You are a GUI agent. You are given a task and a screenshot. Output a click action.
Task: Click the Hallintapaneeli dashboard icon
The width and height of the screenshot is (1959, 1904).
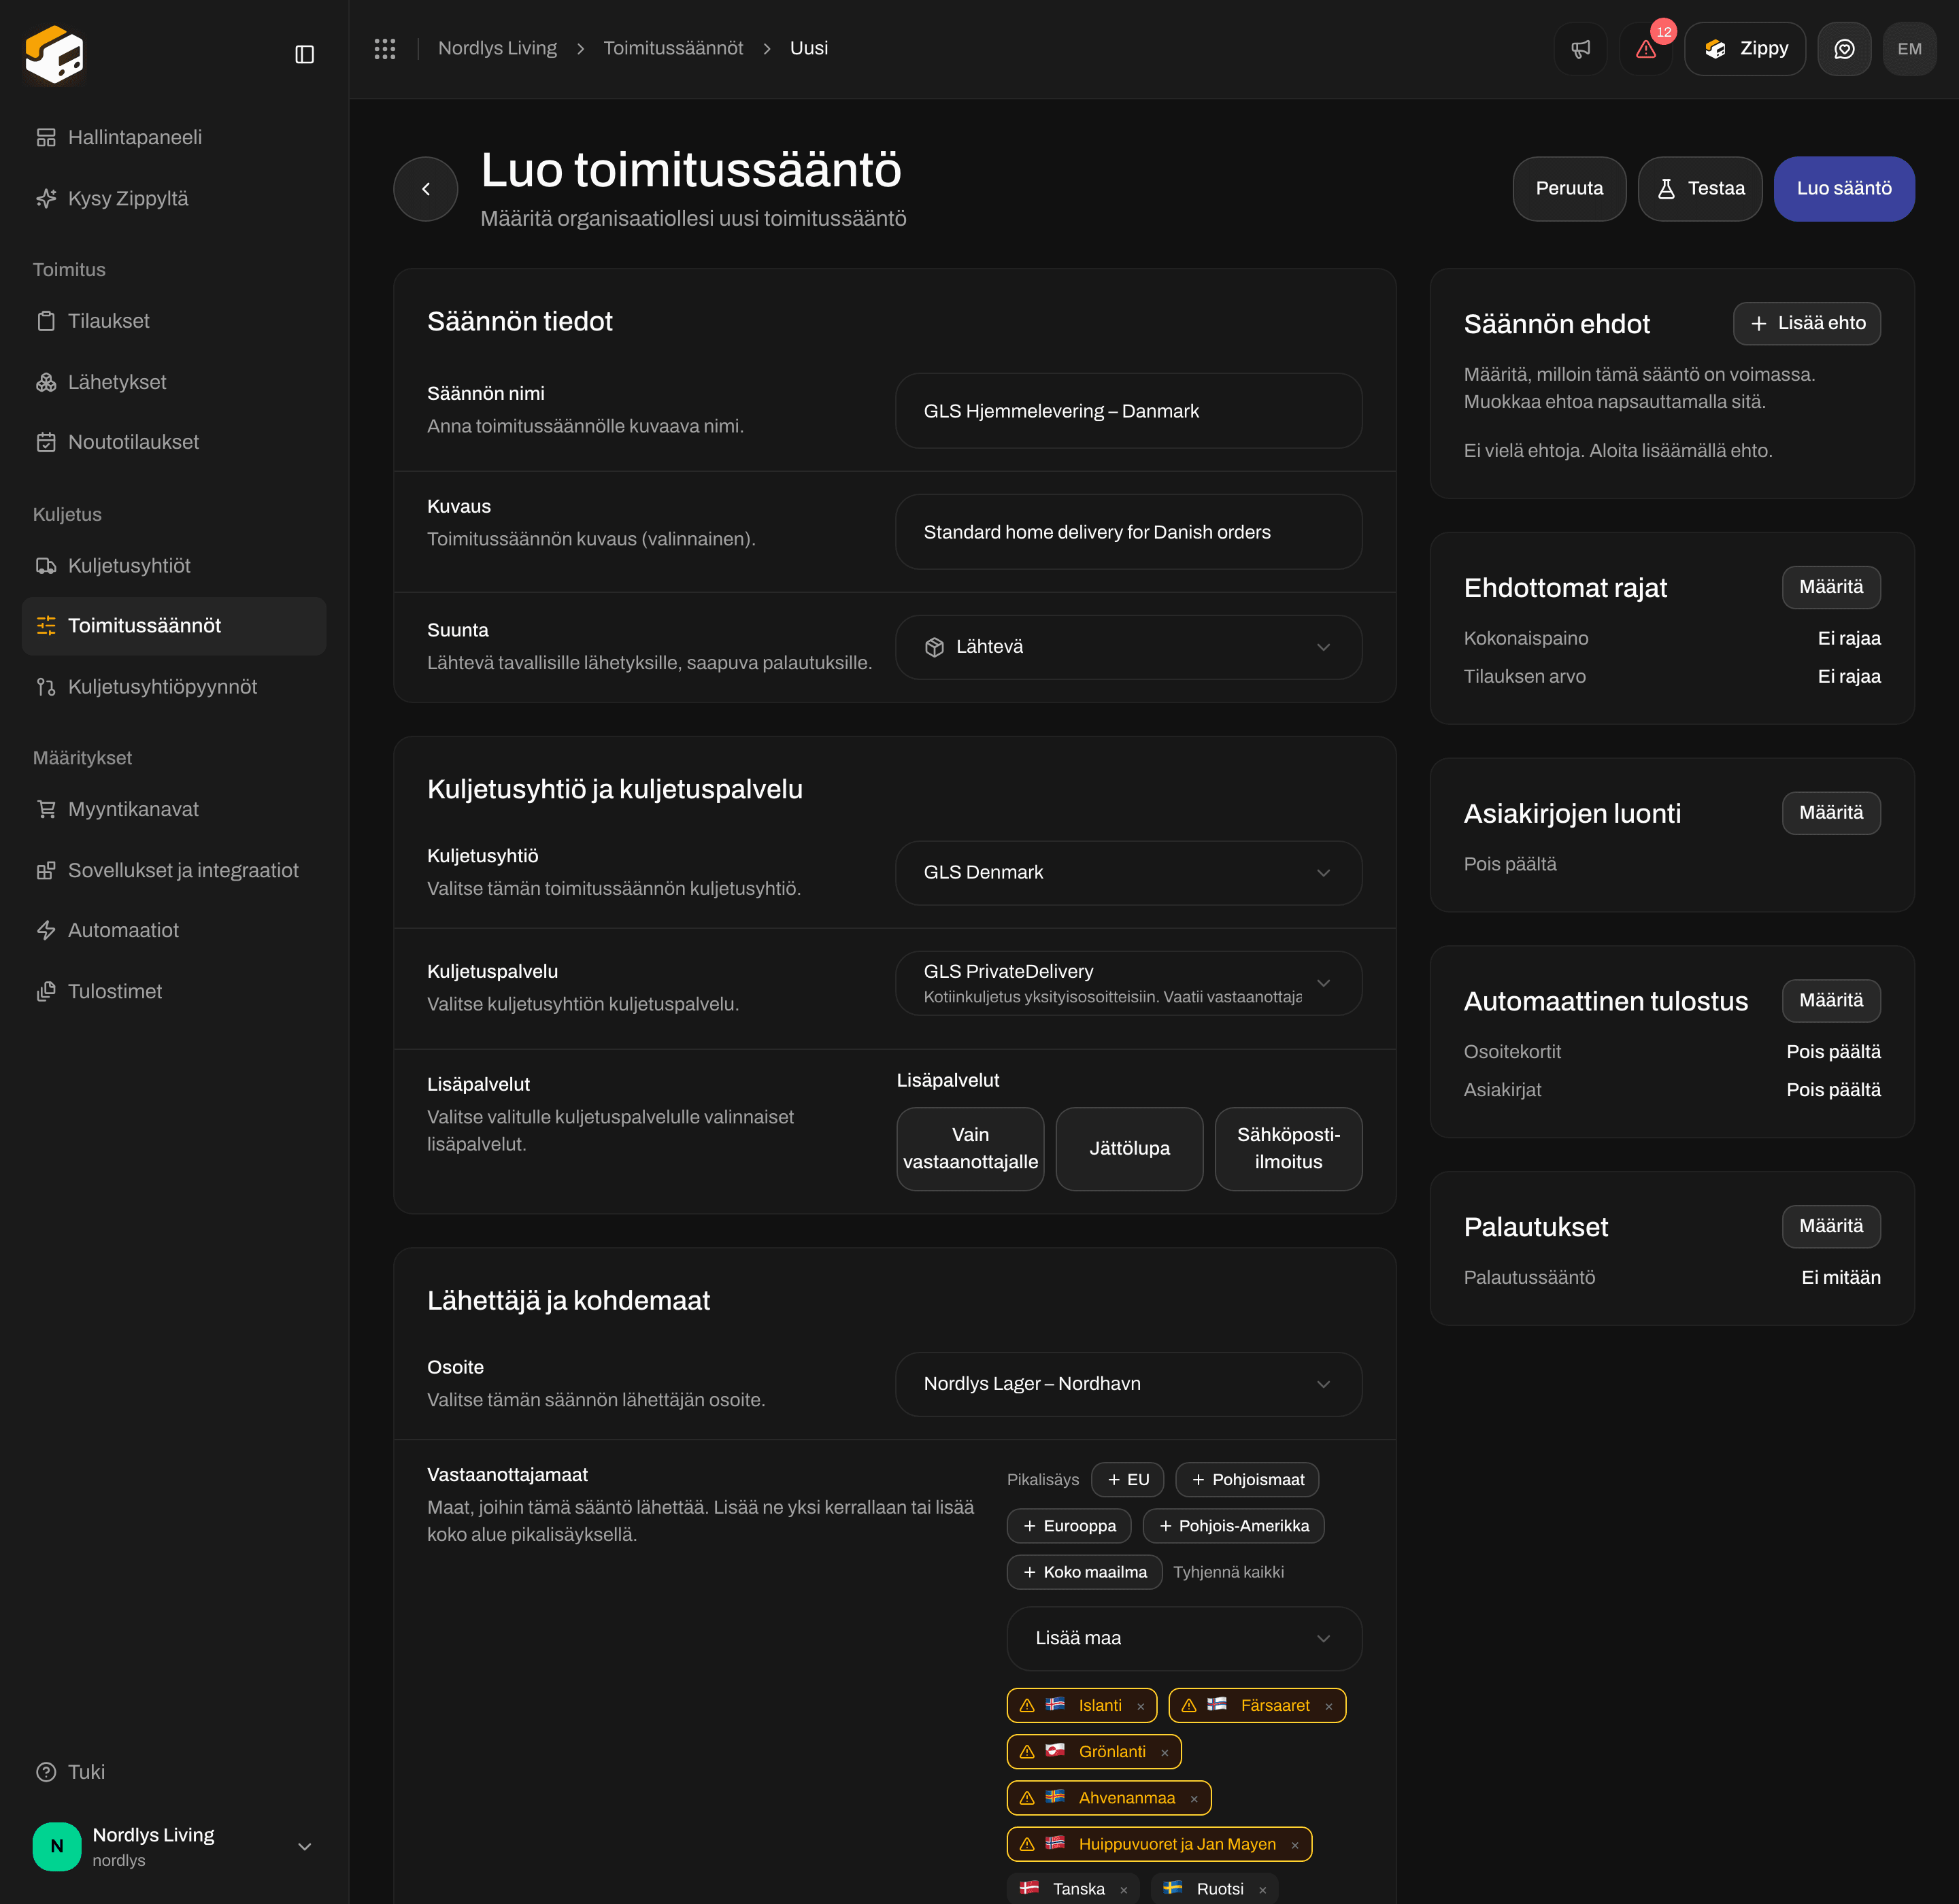(x=46, y=137)
